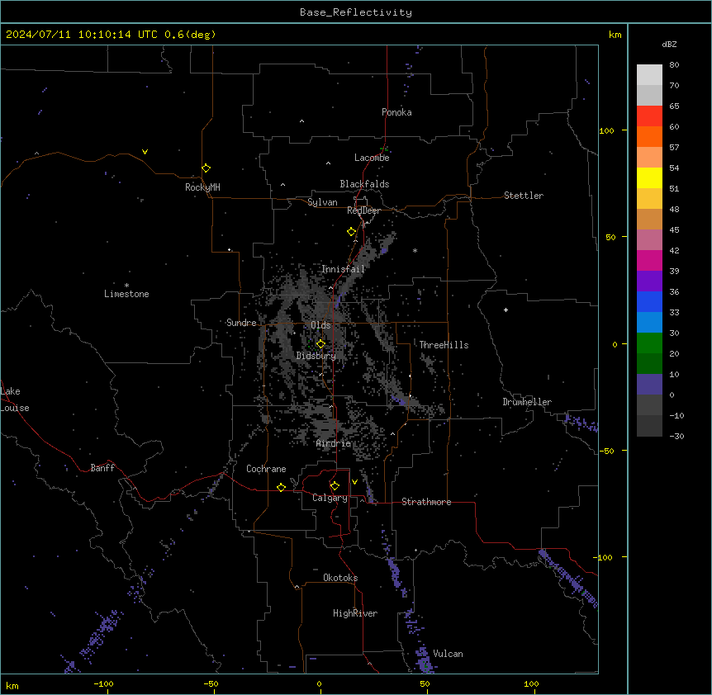Screen dimensions: 712x695
Task: Click the Cochrane label
Action: pos(266,469)
